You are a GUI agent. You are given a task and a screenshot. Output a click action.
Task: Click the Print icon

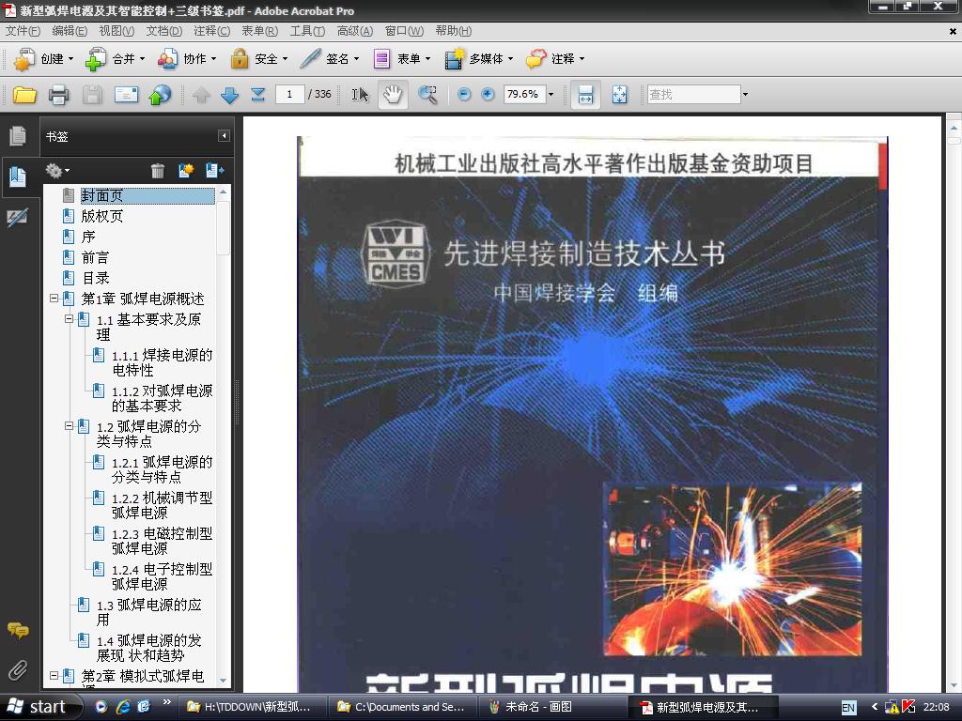click(59, 95)
